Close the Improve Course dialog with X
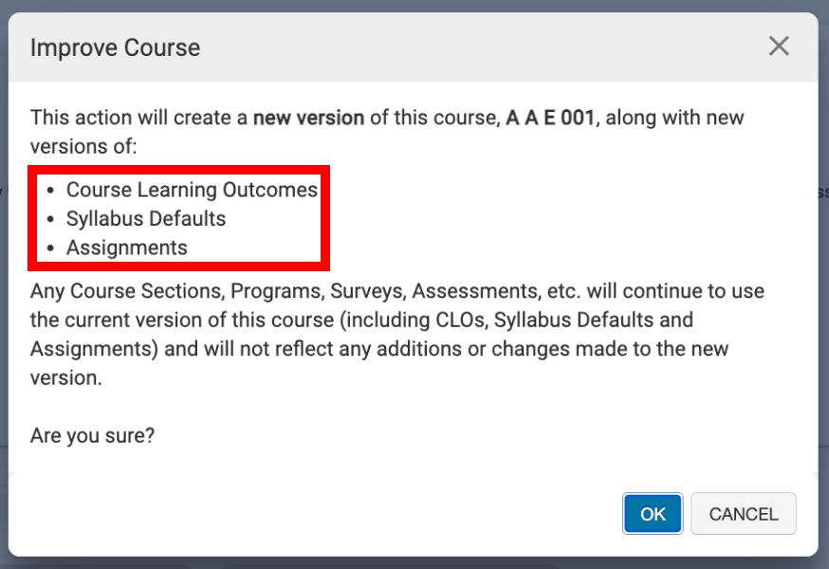This screenshot has width=829, height=569. [x=779, y=46]
